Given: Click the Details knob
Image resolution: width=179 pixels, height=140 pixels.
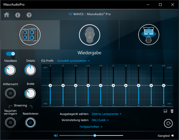Looking at the screenshot, I should click(30, 70).
